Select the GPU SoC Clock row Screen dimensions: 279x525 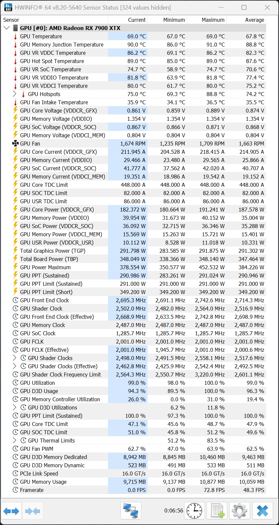click(x=134, y=333)
